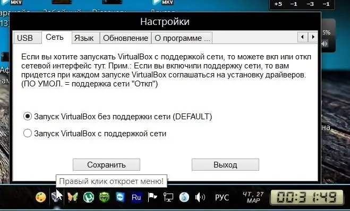Enable VirtualBox launch with network support
Image resolution: width=350 pixels, height=211 pixels.
click(x=95, y=134)
